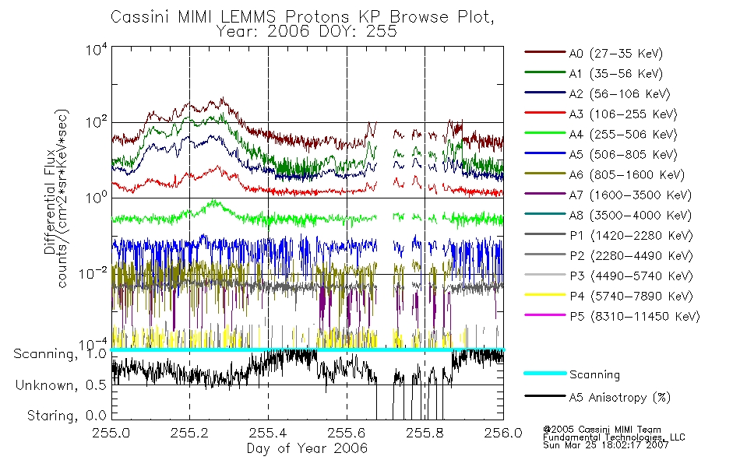Click the black A5 Anisotropy legend line
740x467 pixels.
(x=545, y=396)
